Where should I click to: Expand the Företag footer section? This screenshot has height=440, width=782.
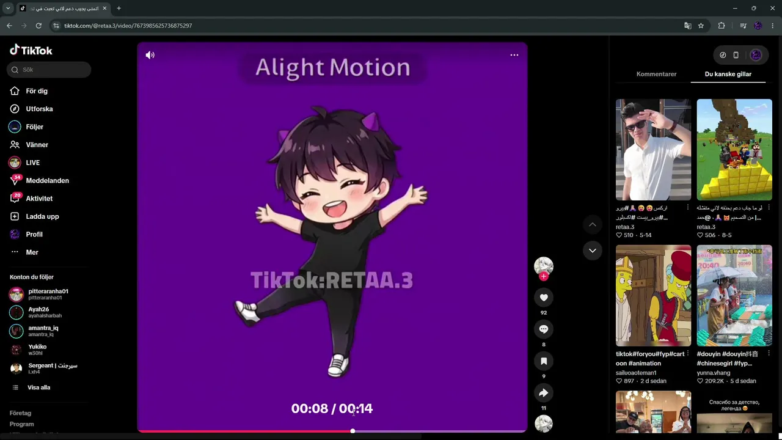coord(20,413)
